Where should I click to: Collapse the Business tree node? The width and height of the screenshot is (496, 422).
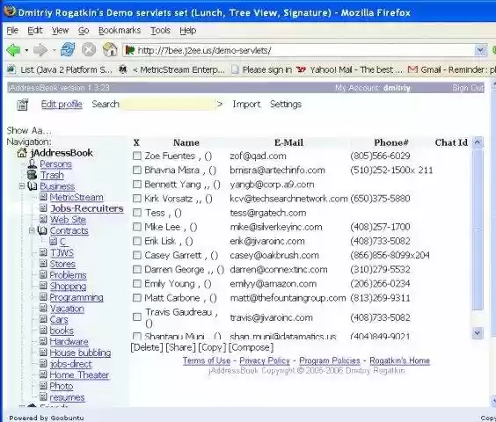22,186
